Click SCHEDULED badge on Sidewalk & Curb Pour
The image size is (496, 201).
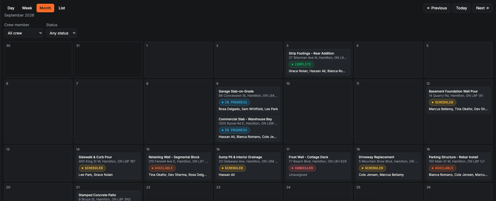tap(92, 168)
